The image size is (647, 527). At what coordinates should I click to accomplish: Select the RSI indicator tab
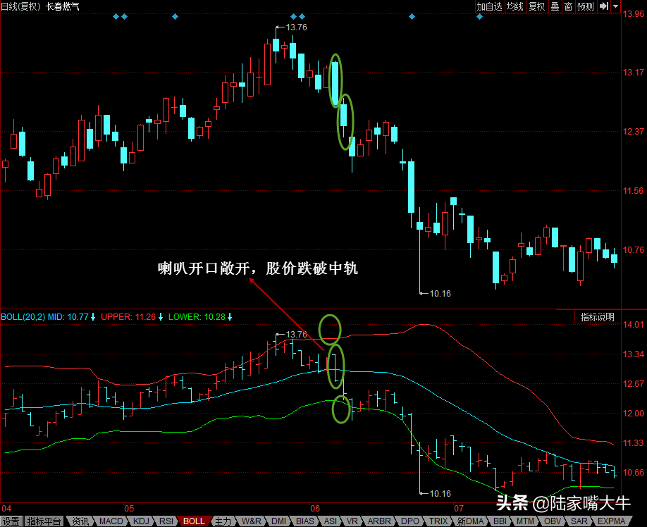point(166,521)
